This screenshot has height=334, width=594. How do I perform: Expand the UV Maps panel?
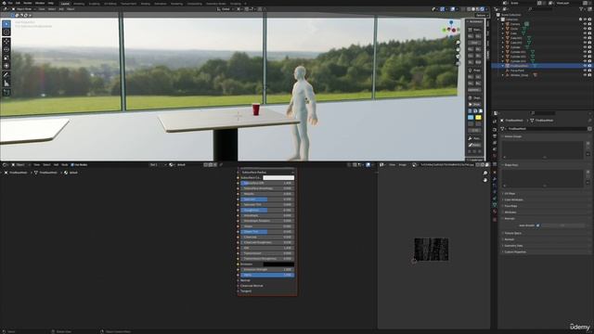(510, 194)
